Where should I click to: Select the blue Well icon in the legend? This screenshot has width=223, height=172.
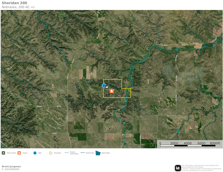click(35, 153)
